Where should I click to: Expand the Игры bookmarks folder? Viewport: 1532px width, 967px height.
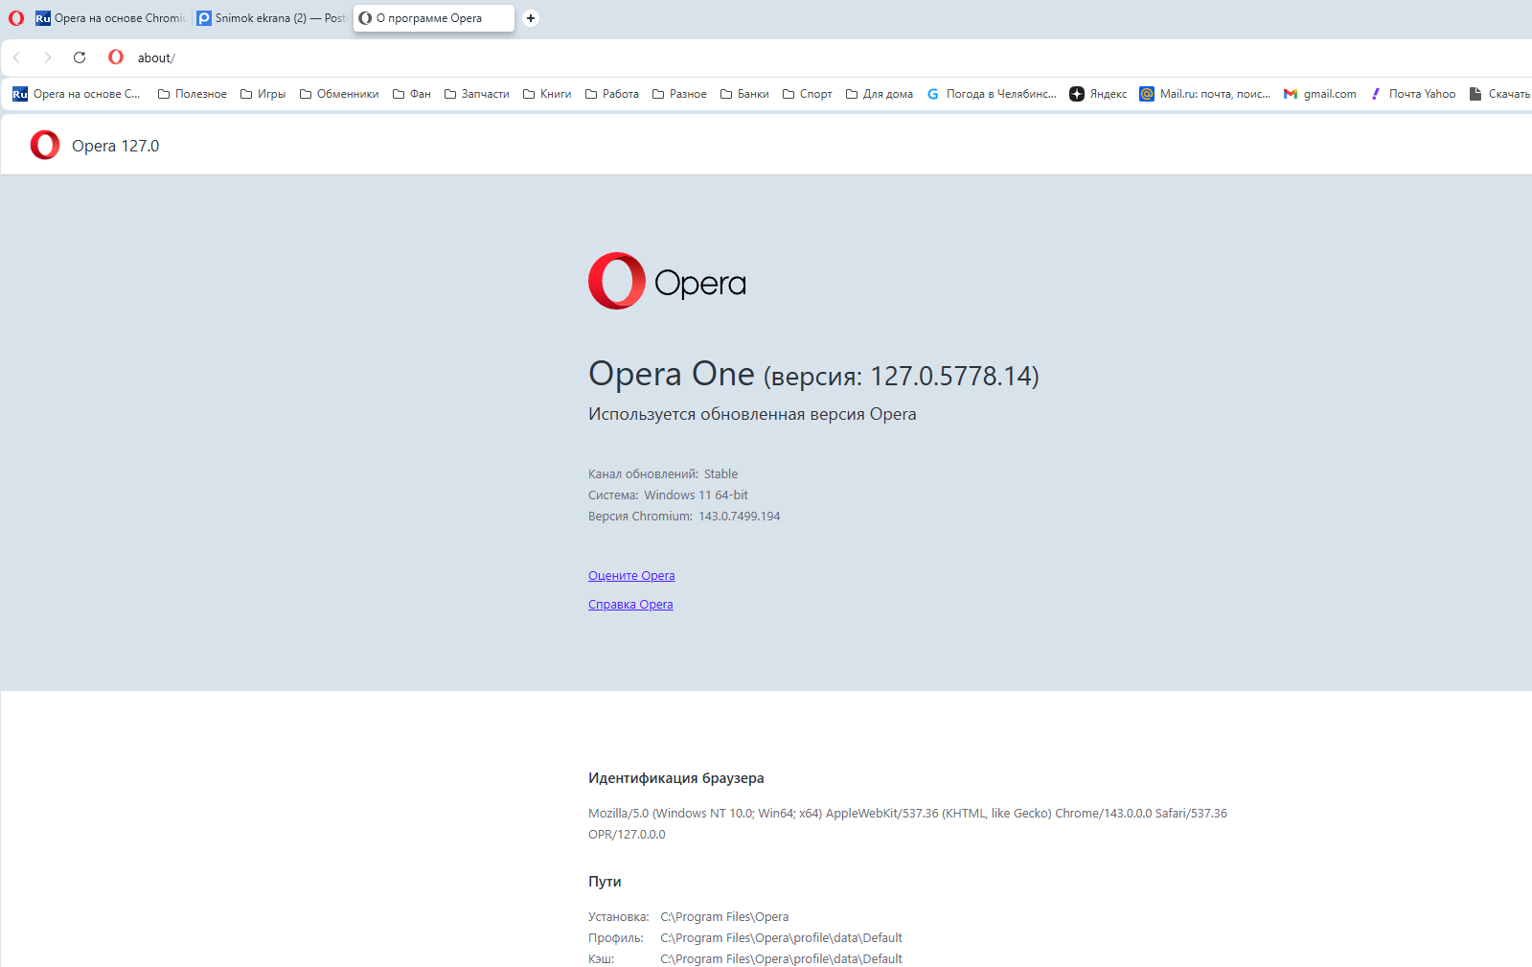click(x=263, y=94)
